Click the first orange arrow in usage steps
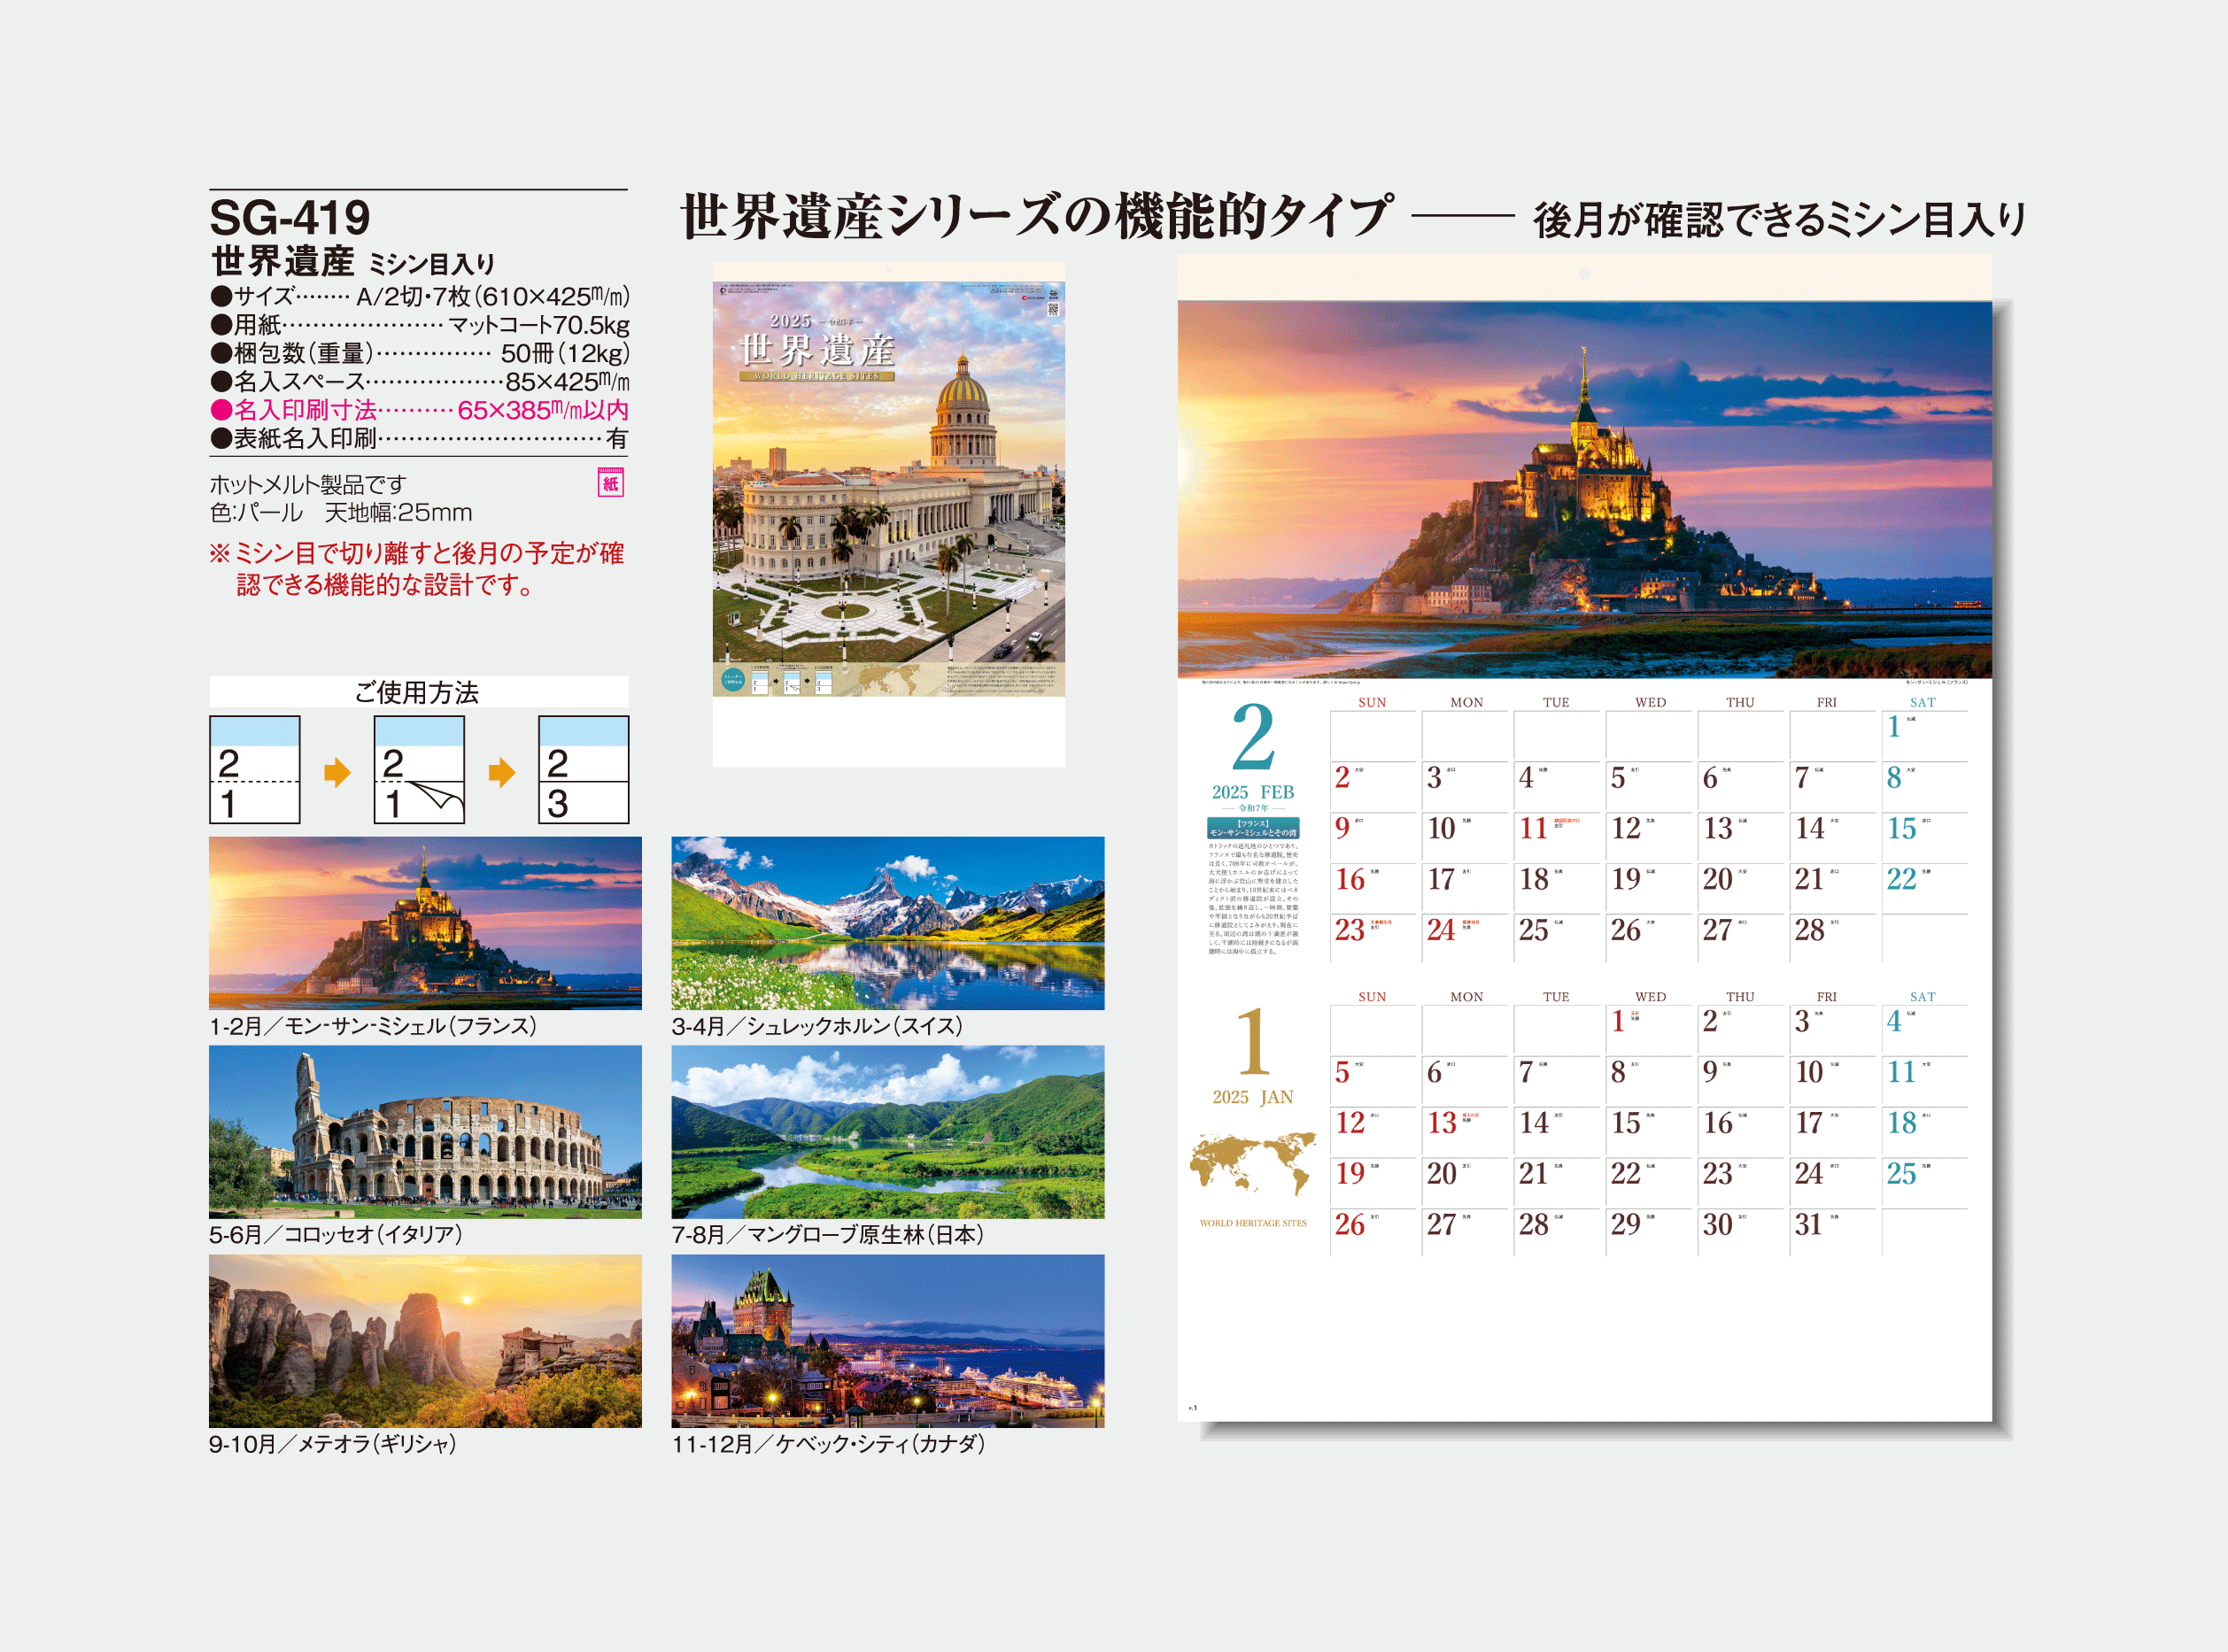Image resolution: width=2228 pixels, height=1652 pixels. (337, 772)
